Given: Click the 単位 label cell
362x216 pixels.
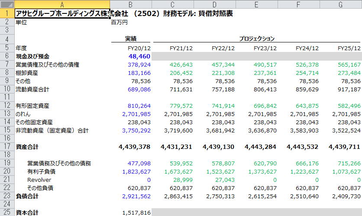Looking at the screenshot, I should coord(21,23).
